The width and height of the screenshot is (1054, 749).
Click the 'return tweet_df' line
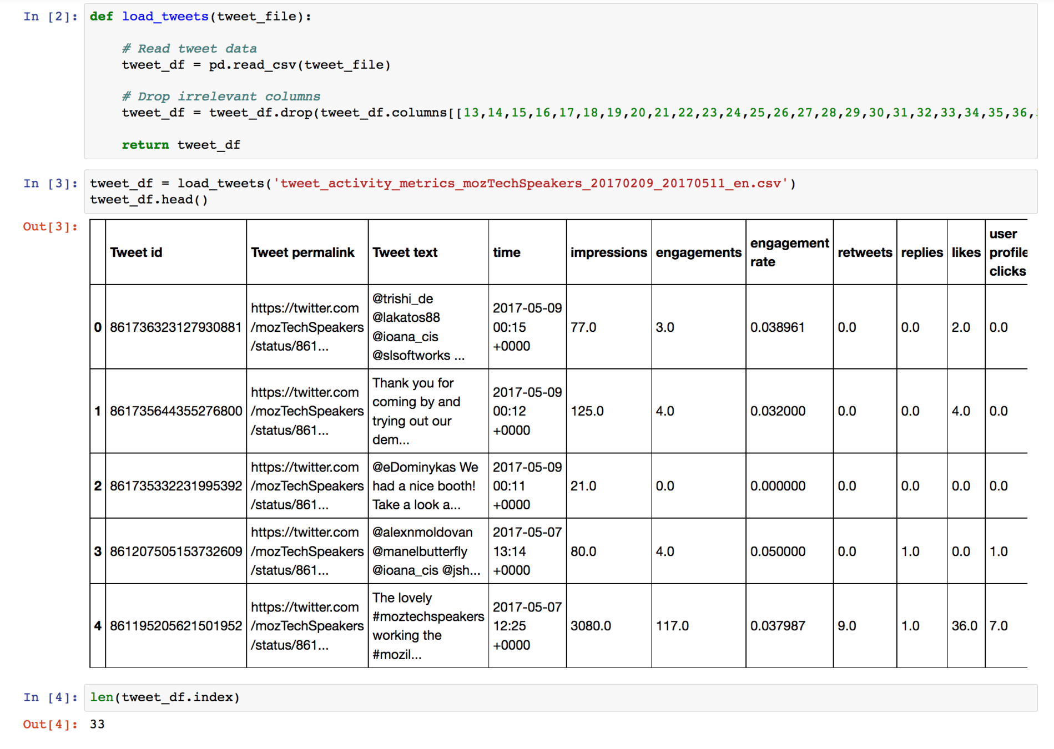pos(181,145)
